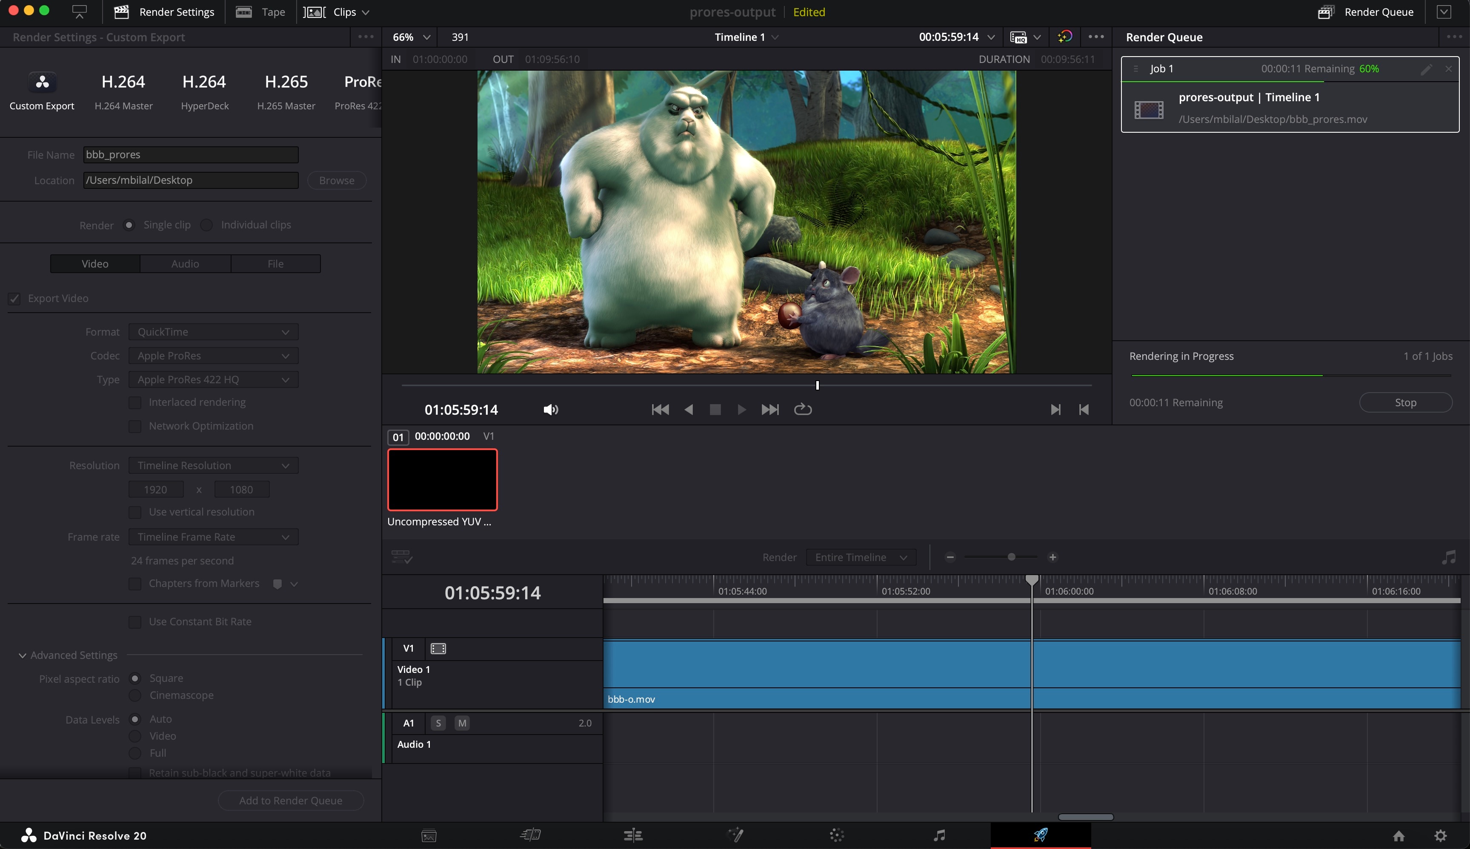Open Render Settings panel options dots

(366, 37)
